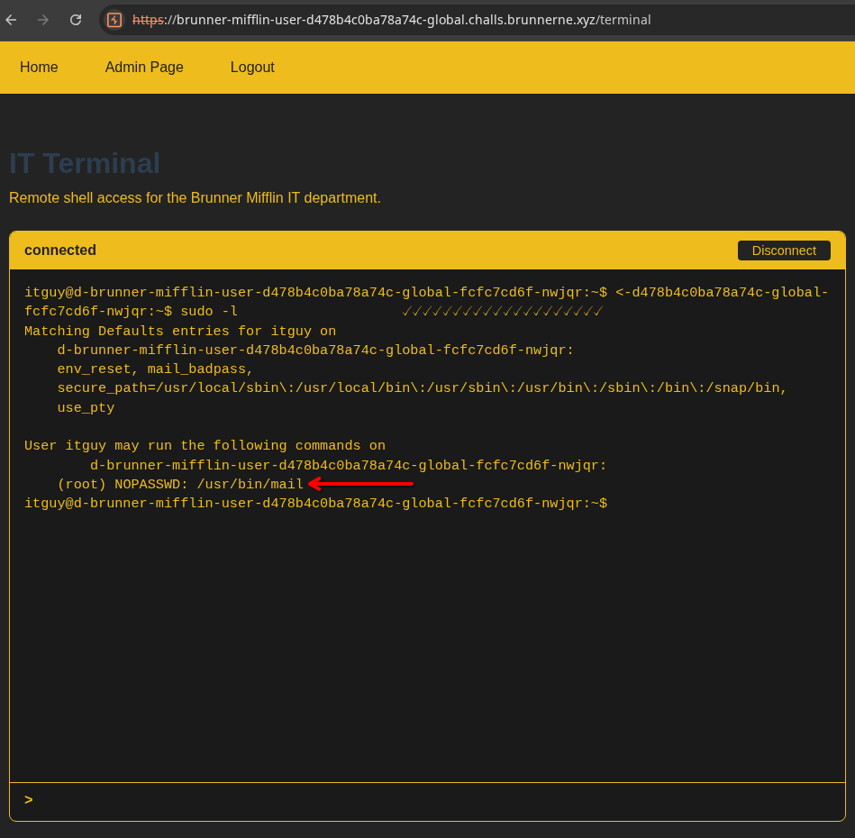
Task: Click the 'sudo -l' command text
Action: pyautogui.click(x=209, y=311)
